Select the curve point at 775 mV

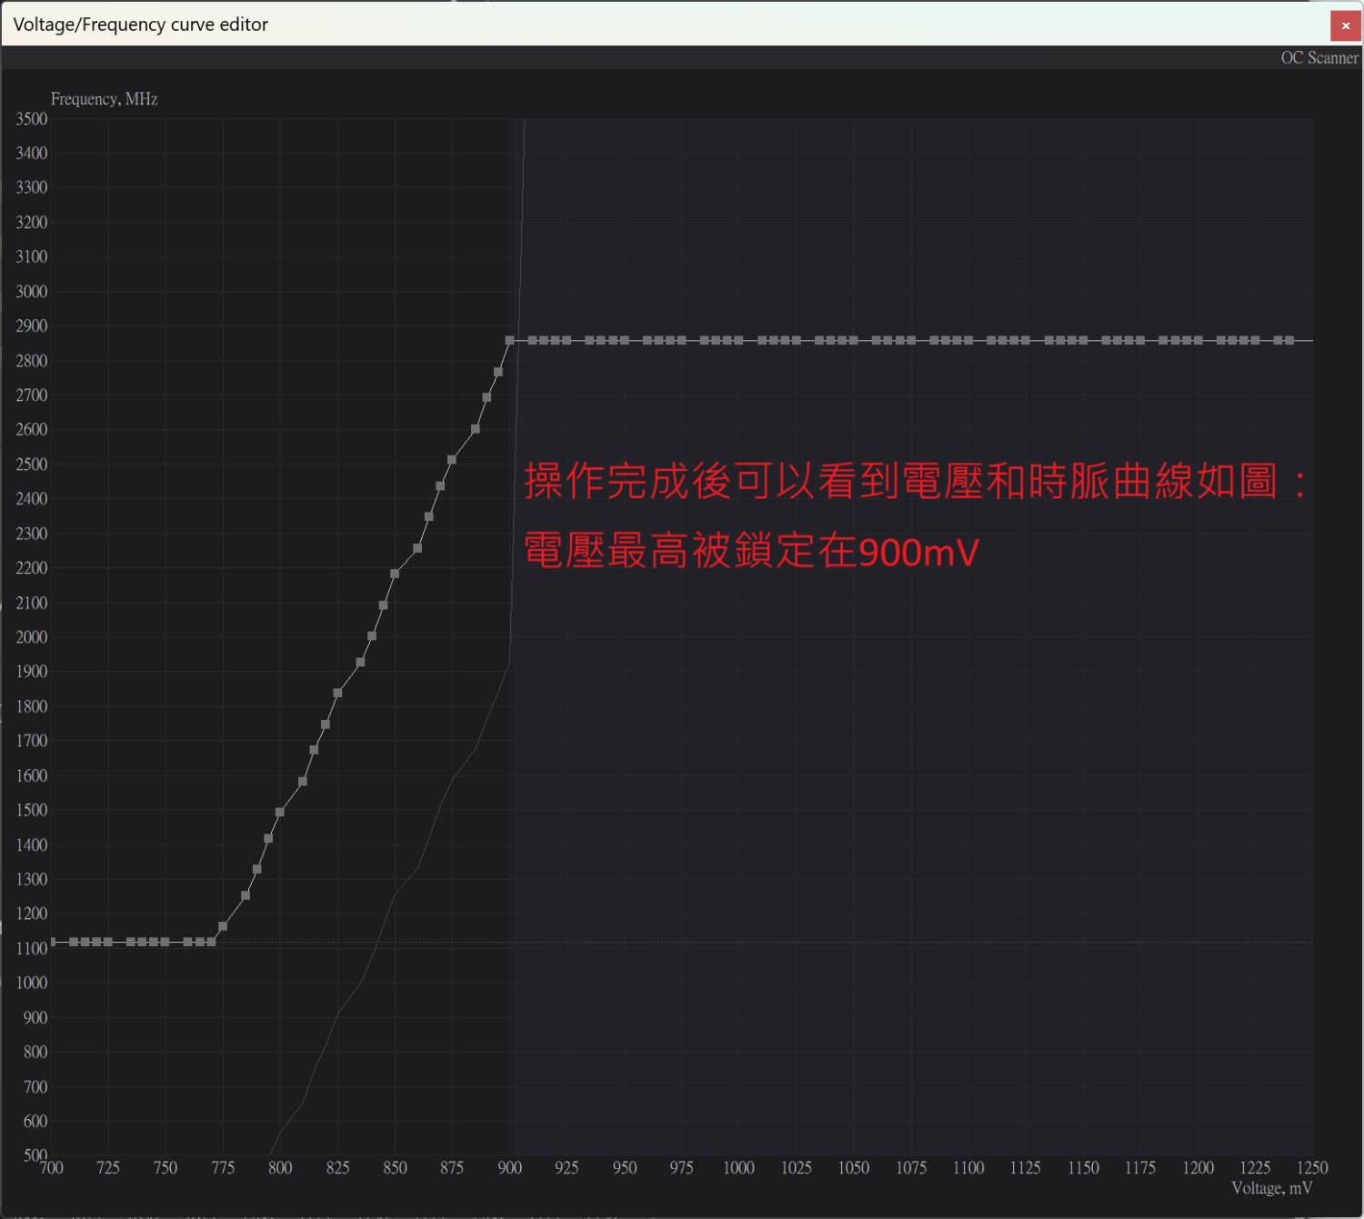click(x=223, y=926)
